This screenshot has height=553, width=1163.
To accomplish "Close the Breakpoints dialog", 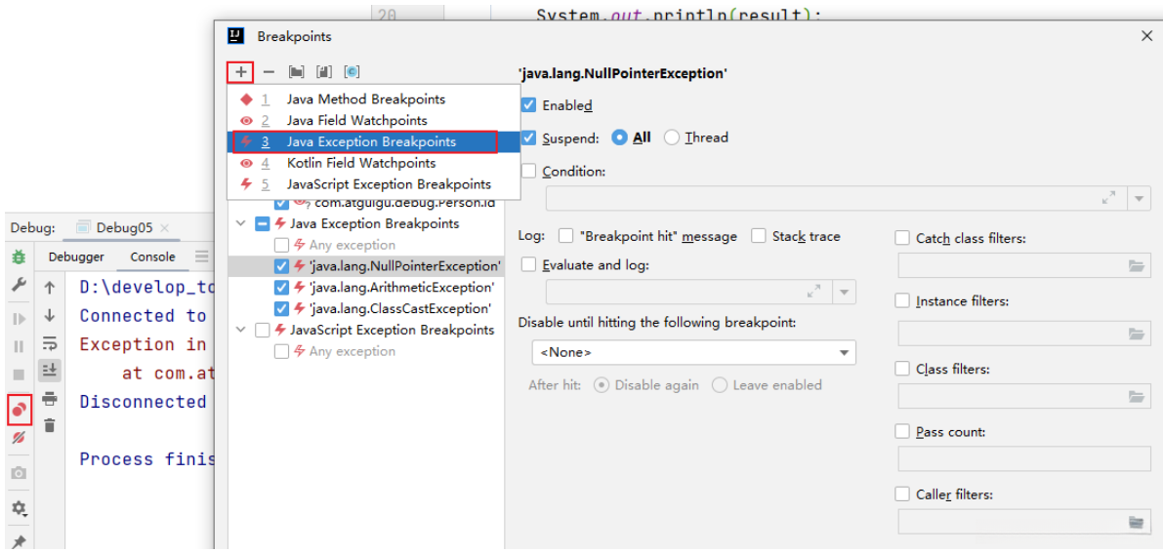I will 1146,36.
